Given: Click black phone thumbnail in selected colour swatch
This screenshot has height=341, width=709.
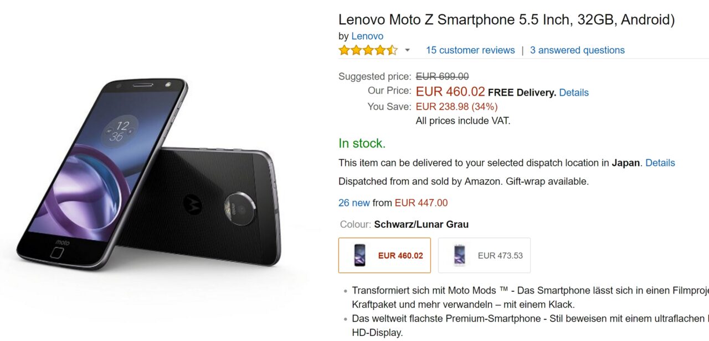Looking at the screenshot, I should (359, 255).
